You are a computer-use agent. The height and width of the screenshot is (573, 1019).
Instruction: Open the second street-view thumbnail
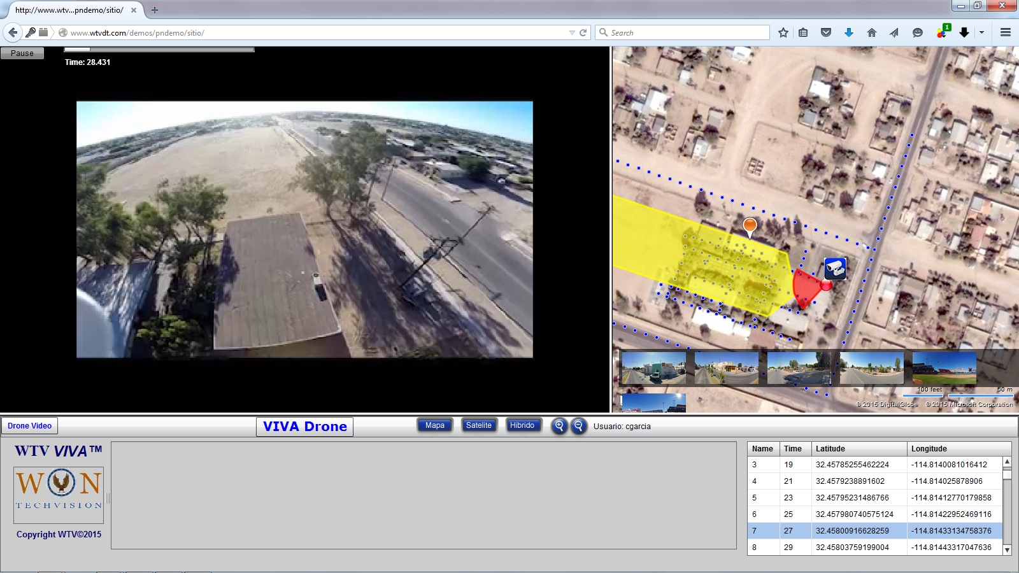coord(726,368)
